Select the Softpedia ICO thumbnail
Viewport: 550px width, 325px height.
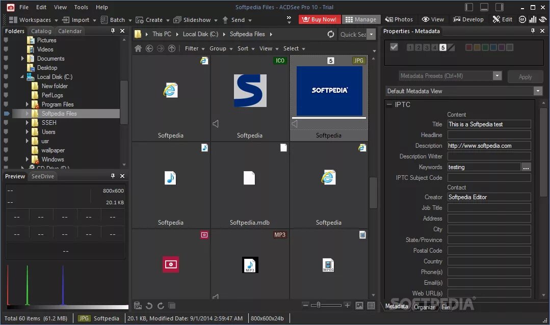point(250,98)
